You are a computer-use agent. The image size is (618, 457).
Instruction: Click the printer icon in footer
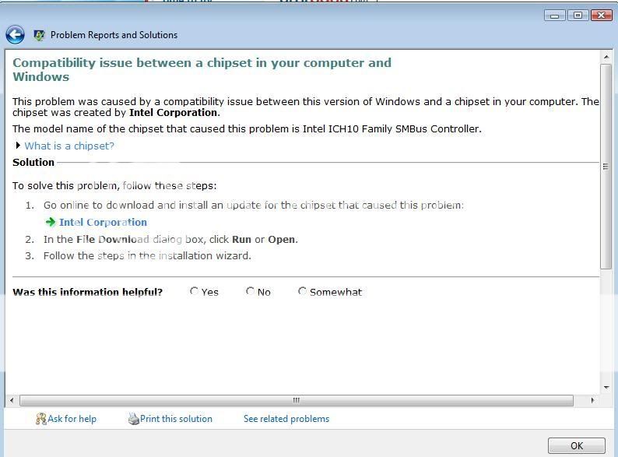click(133, 419)
